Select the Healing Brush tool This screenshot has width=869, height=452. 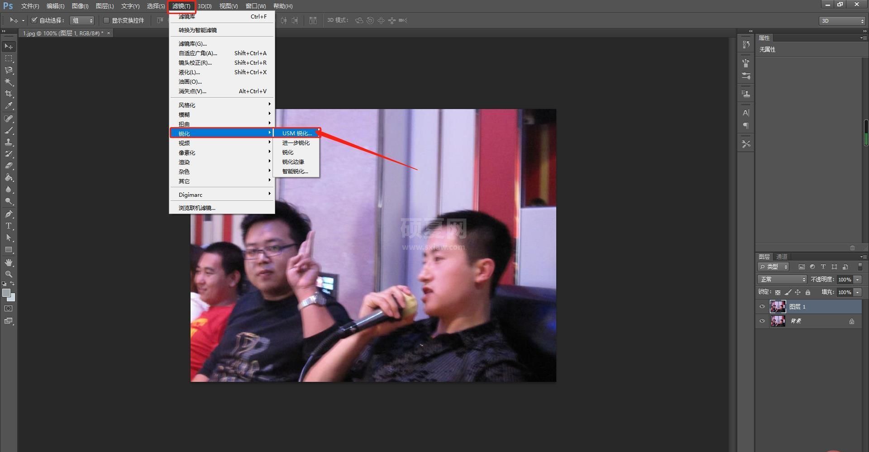tap(9, 119)
